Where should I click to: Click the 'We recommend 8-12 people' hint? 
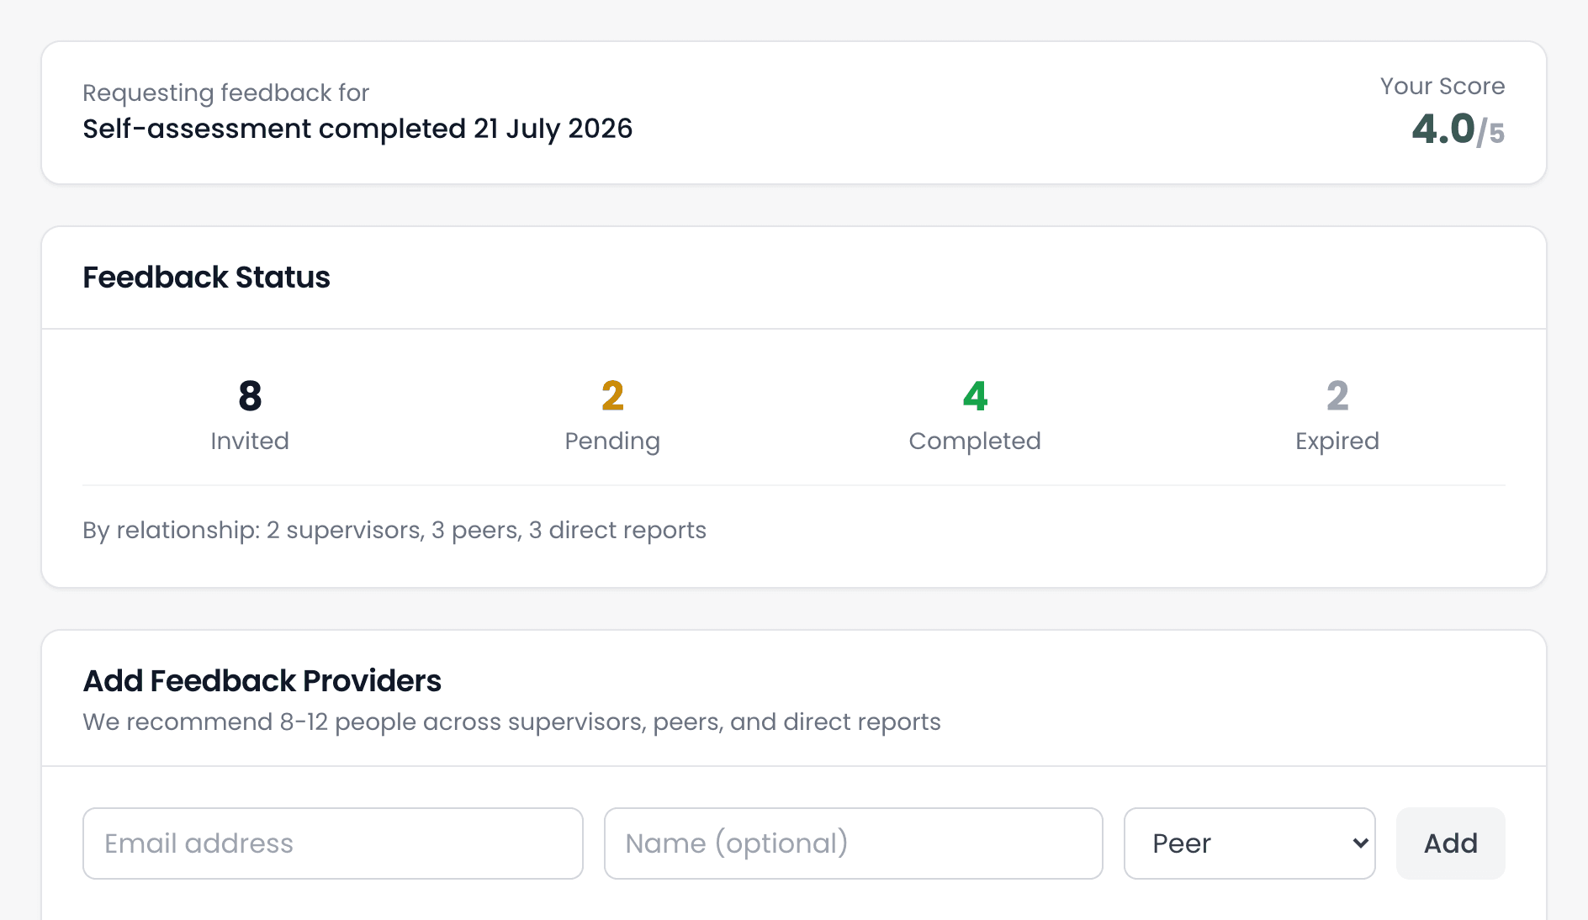(511, 722)
